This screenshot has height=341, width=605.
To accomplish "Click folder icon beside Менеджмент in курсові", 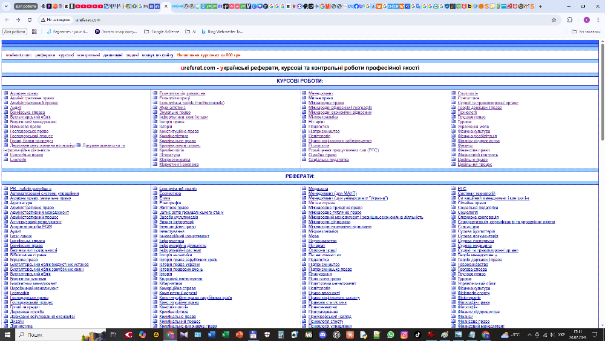I will pos(304,94).
